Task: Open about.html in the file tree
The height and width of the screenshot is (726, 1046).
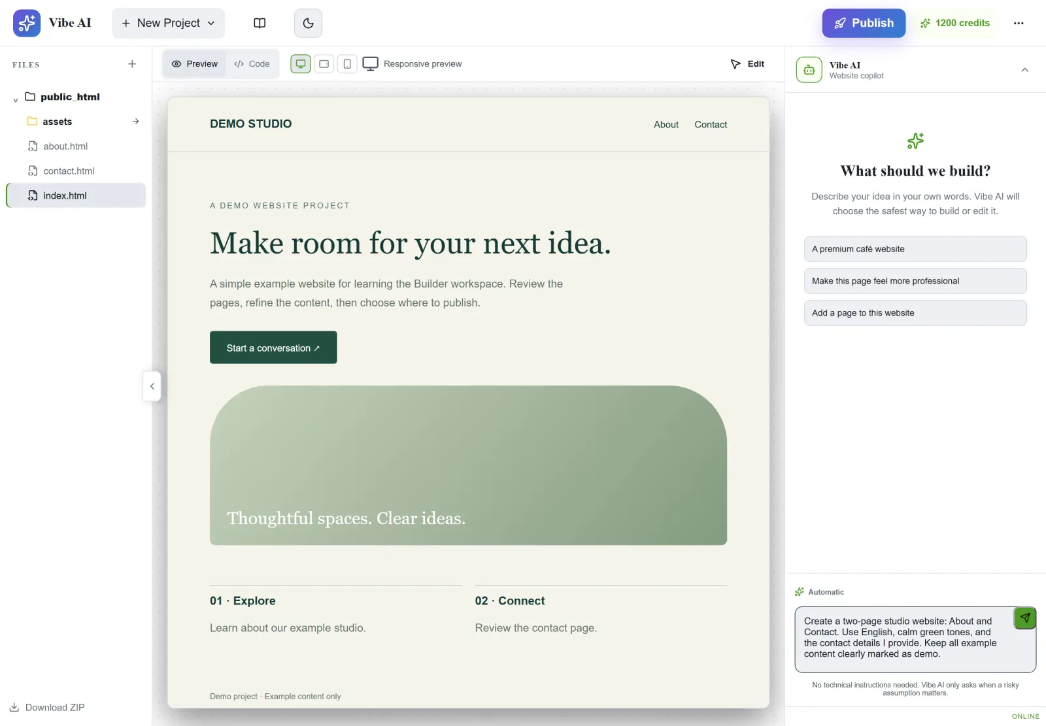Action: click(x=76, y=146)
